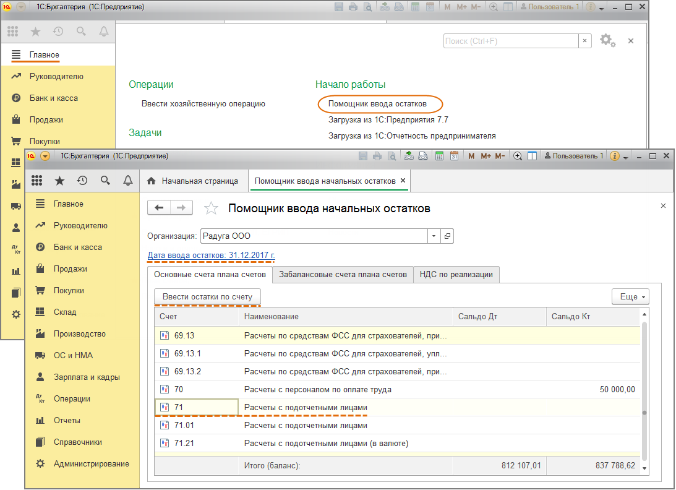Go back with the left arrow button
676x490 pixels.
(159, 208)
